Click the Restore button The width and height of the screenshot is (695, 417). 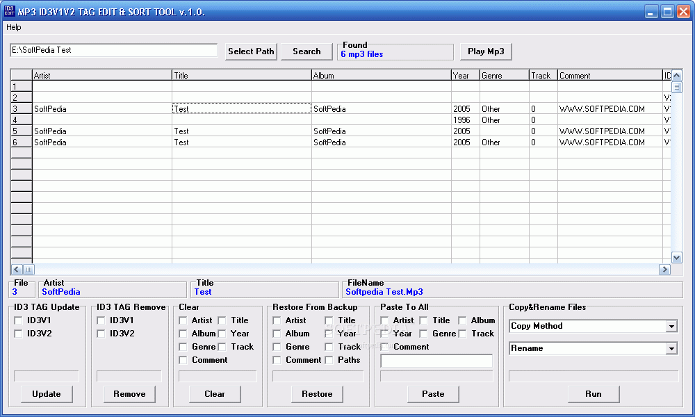(317, 394)
